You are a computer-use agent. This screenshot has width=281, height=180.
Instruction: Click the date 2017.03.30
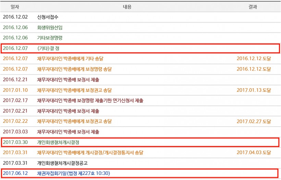(x=15, y=142)
